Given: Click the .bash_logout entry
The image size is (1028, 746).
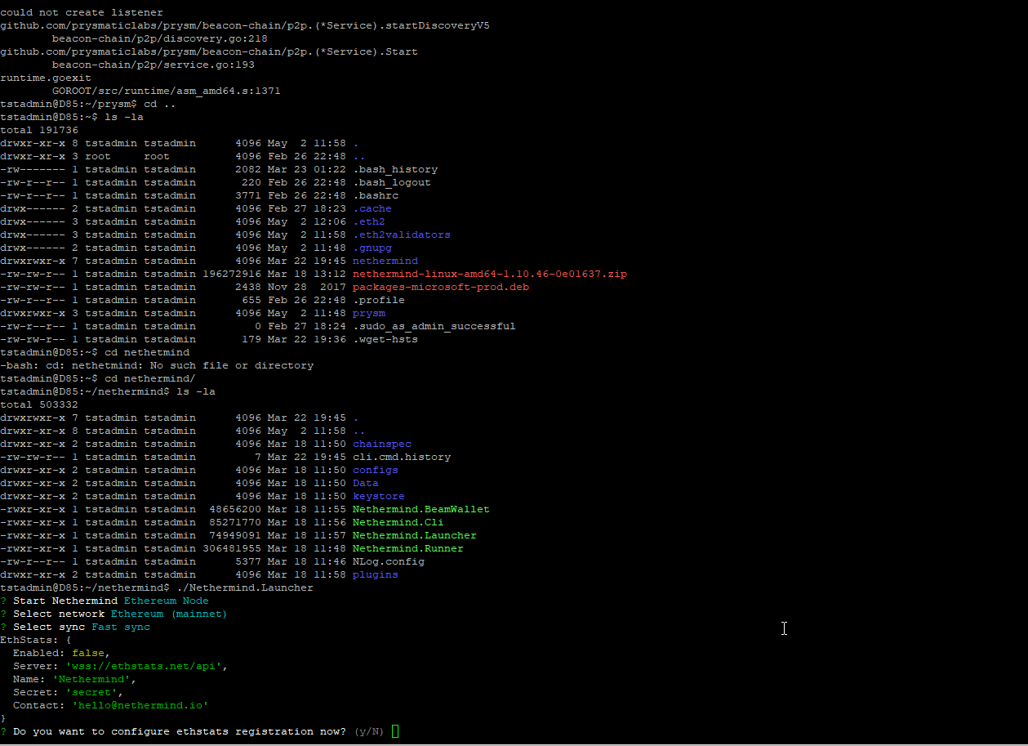Looking at the screenshot, I should [x=392, y=182].
